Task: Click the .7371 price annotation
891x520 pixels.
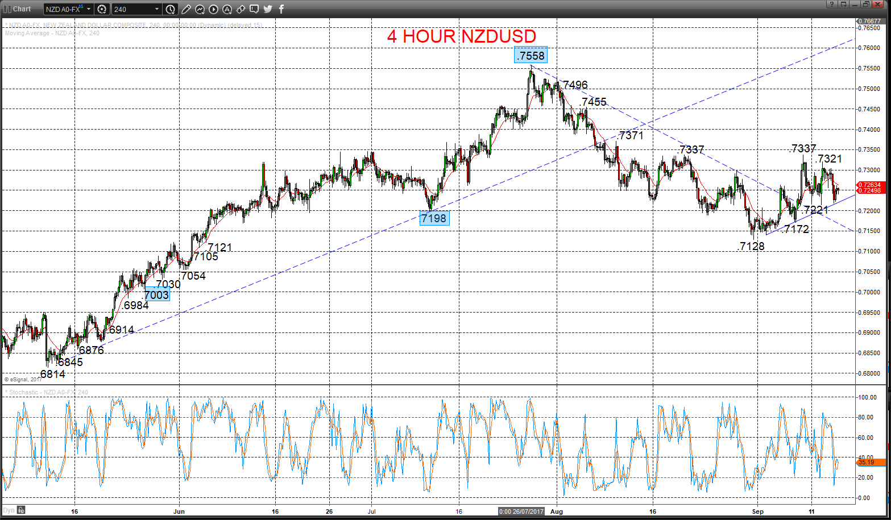Action: pos(630,135)
